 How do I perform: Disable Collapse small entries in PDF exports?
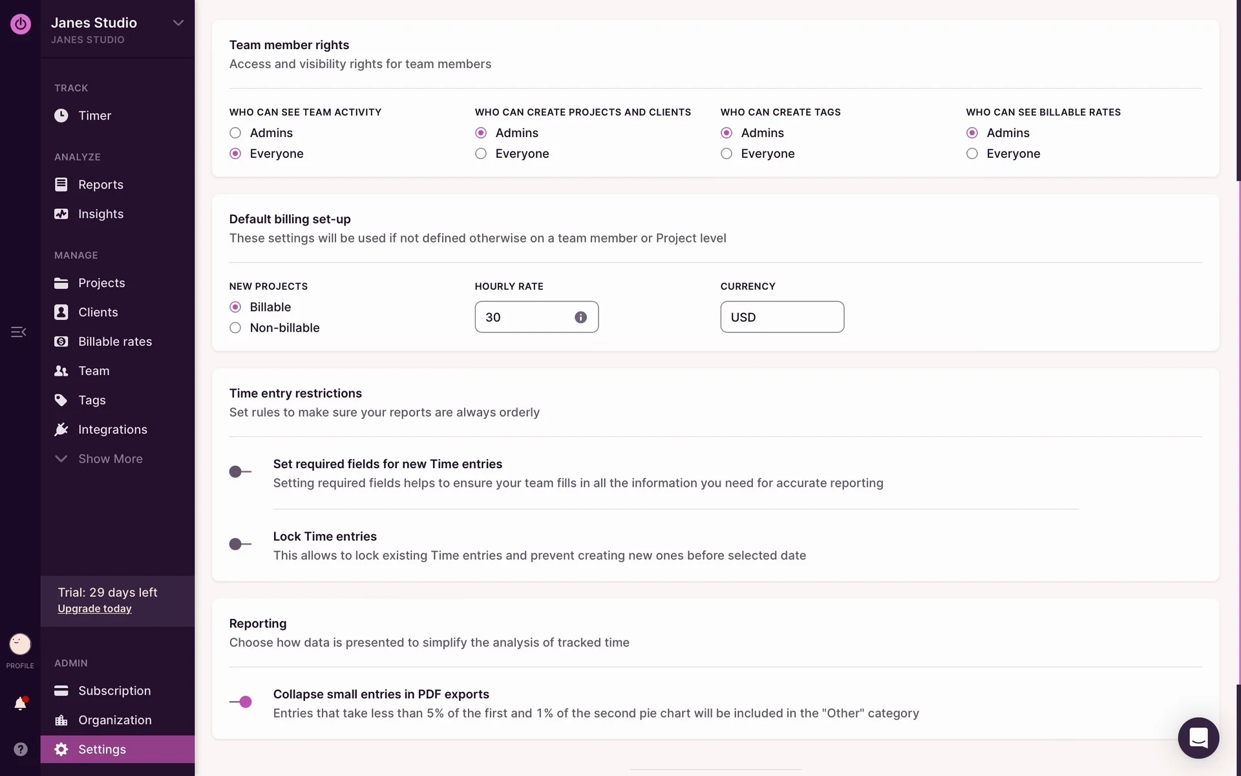tap(240, 702)
